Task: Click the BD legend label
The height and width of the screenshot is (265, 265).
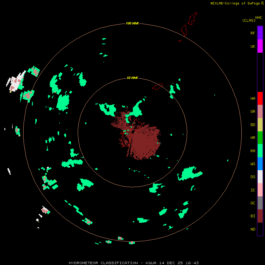Action: point(253,125)
